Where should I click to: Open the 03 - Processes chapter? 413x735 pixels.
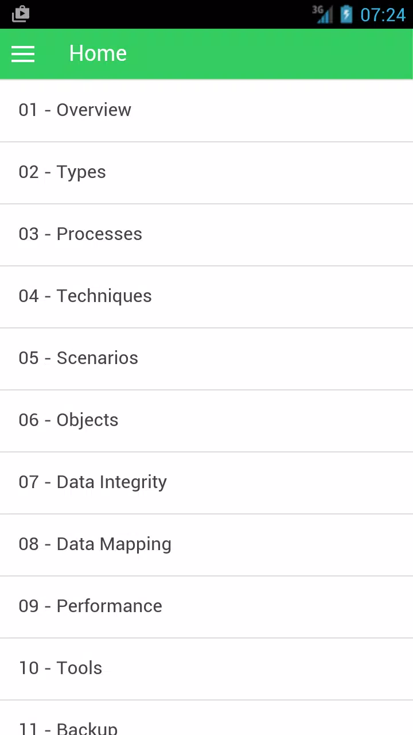pyautogui.click(x=206, y=234)
